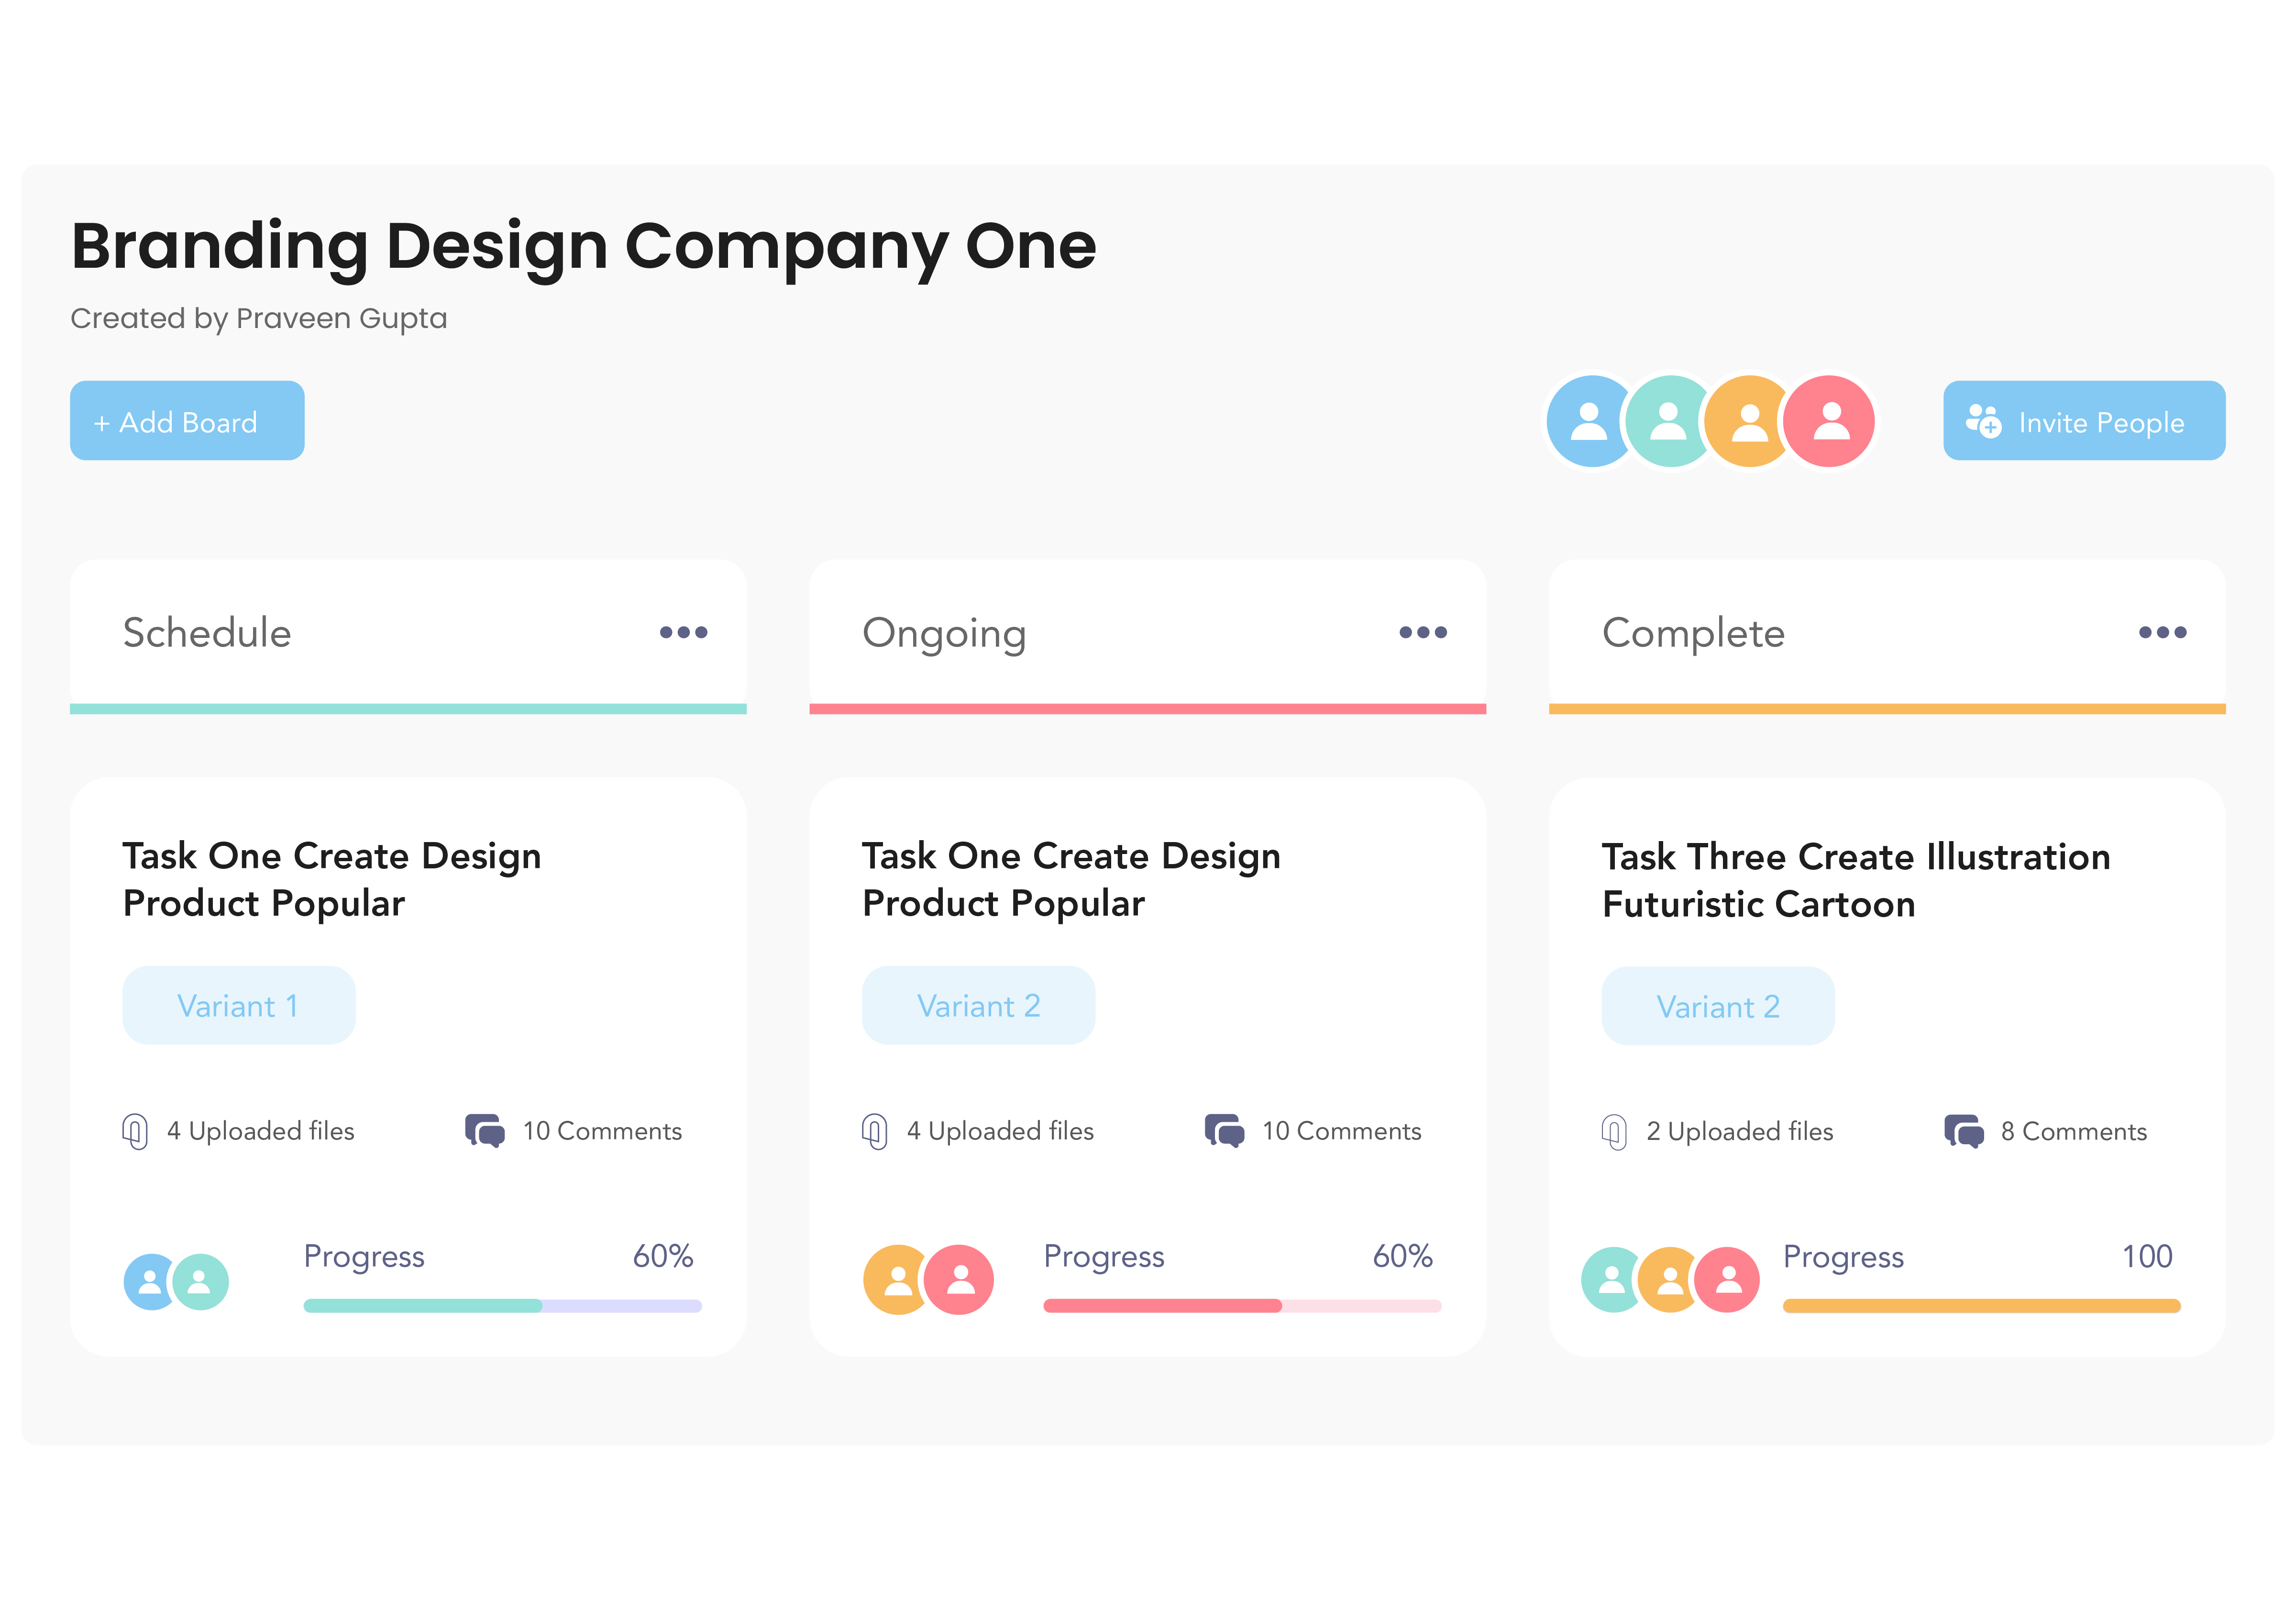Click red assignee avatar in Ongoing card
Viewport: 2296px width, 1610px height.
click(959, 1280)
